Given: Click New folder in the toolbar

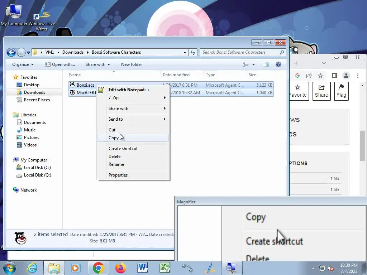Looking at the screenshot, I should 132,64.
